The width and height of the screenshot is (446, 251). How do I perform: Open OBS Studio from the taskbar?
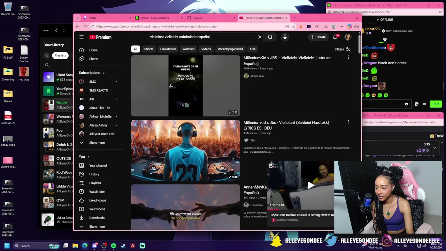[x=104, y=246]
